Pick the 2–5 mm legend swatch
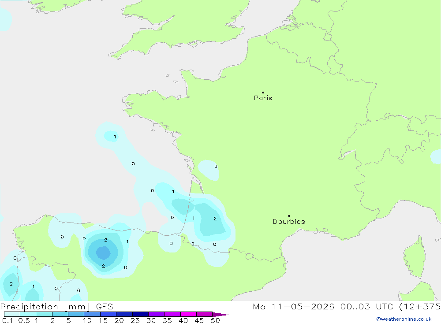This screenshot has width=441, height=323. 60,314
